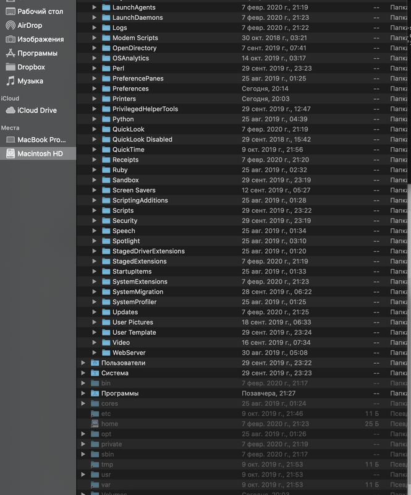
Task: Click date 'Сегодня, 20:14' of Preferences
Action: [x=265, y=88]
